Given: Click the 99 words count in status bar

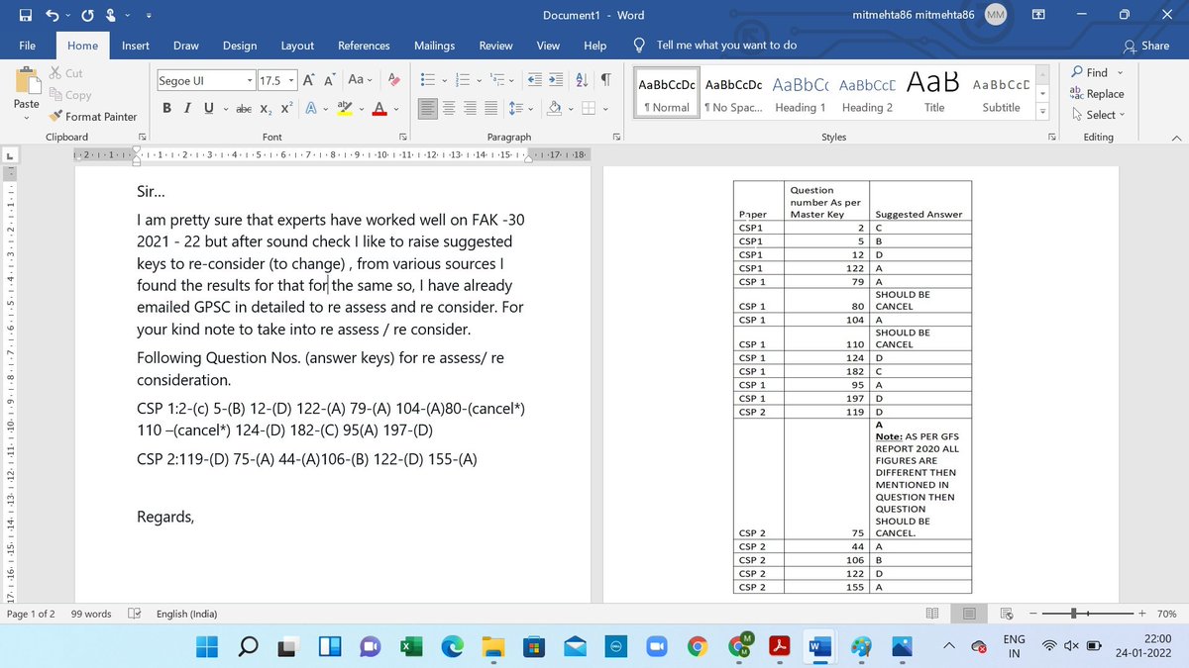Looking at the screenshot, I should [91, 614].
